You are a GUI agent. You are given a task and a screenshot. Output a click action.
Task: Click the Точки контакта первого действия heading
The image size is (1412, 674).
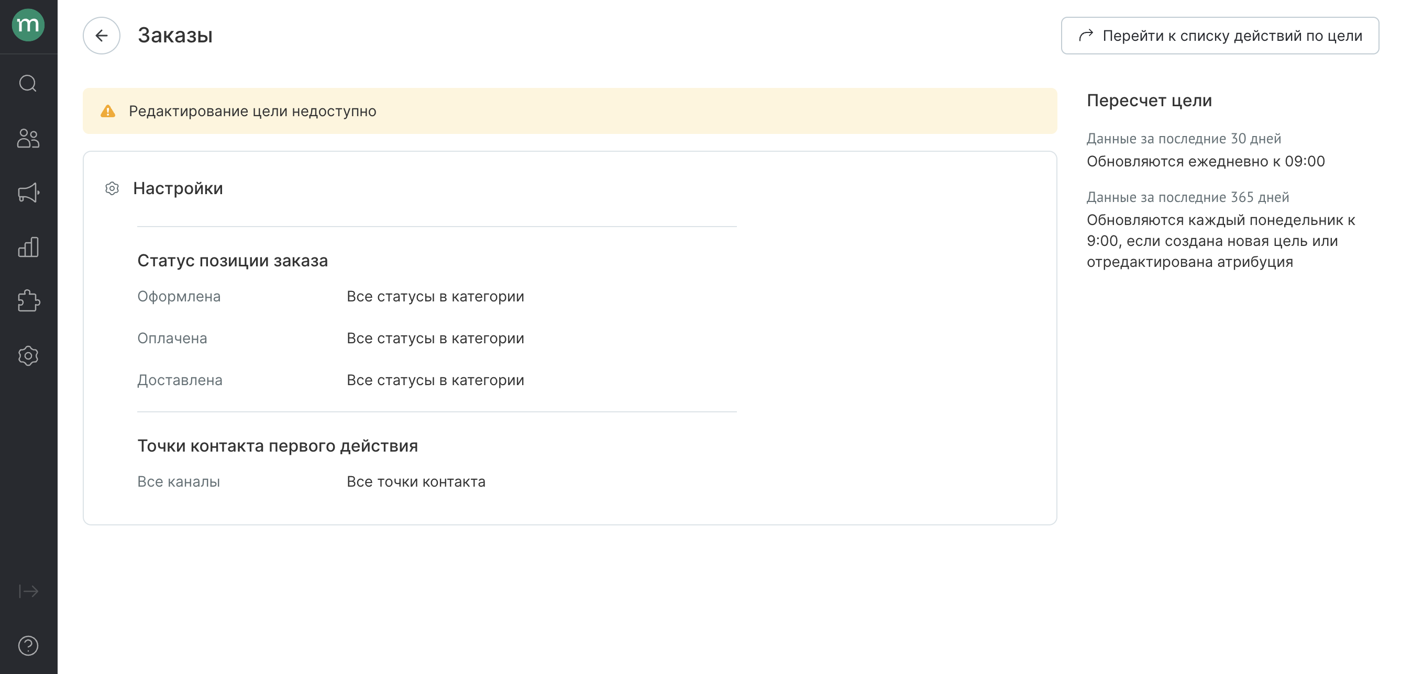pyautogui.click(x=278, y=446)
